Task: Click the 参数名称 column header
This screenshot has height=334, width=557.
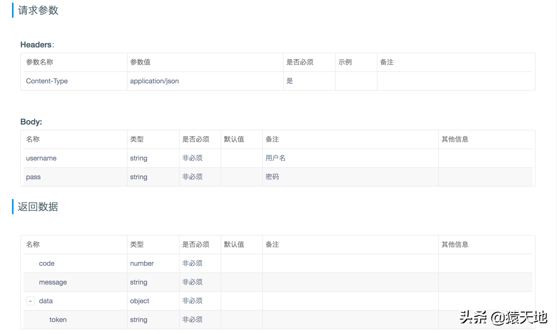Action: point(39,62)
